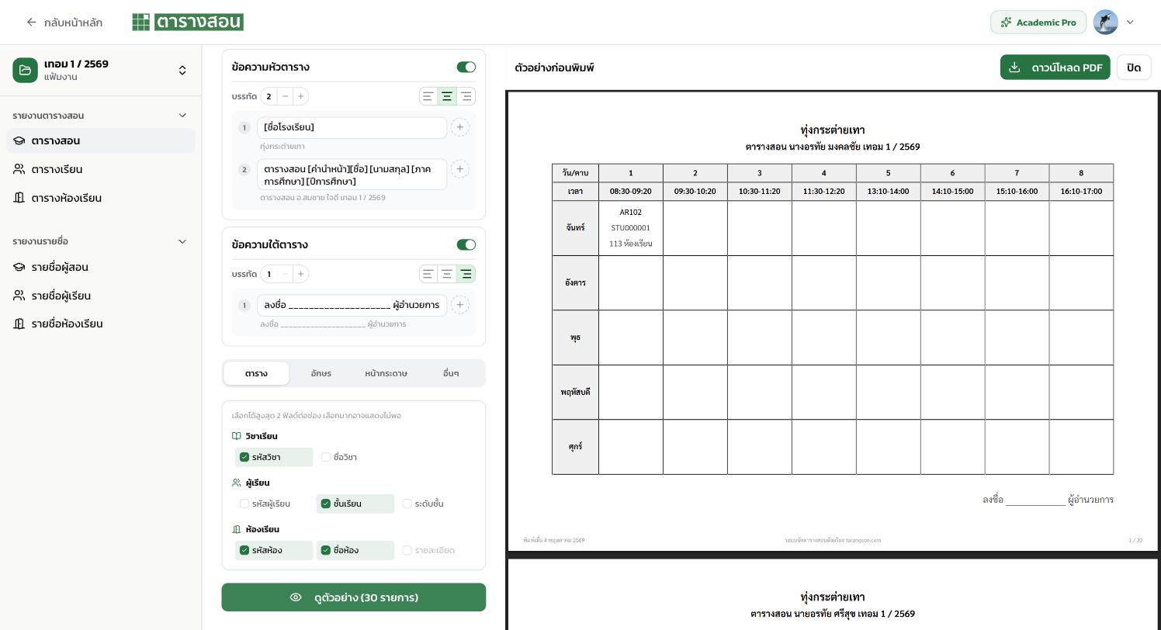The width and height of the screenshot is (1161, 630).
Task: Increase footer line count
Action: pyautogui.click(x=300, y=274)
